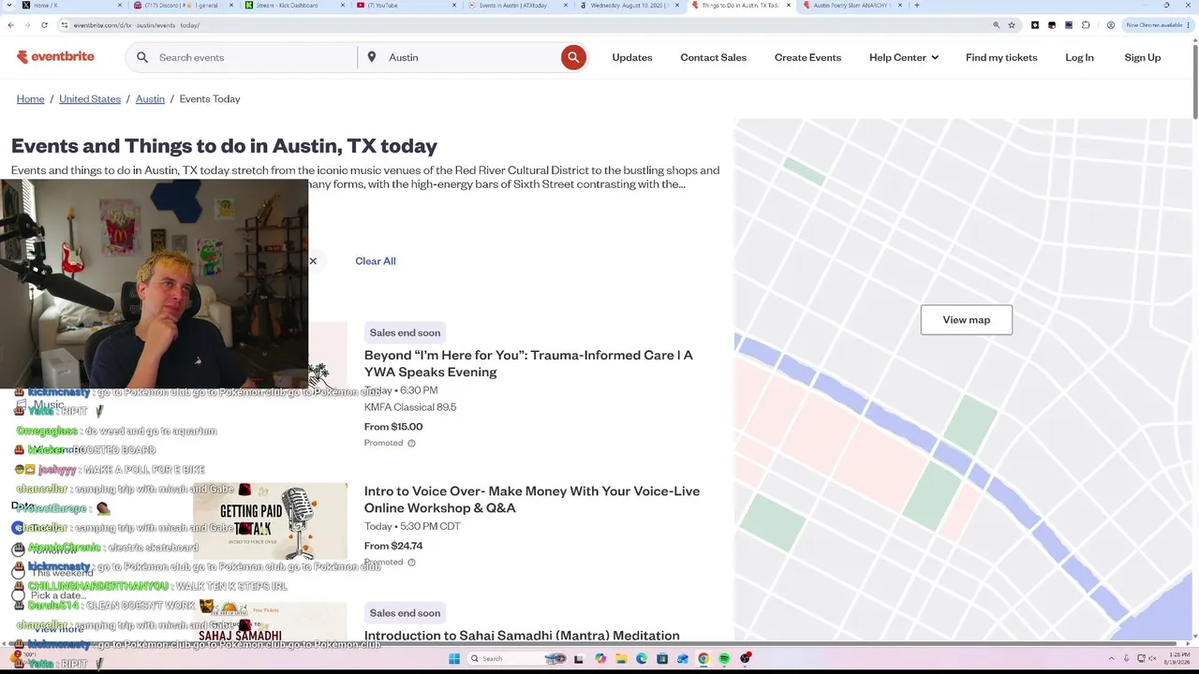Click the Home breadcrumb link
This screenshot has width=1199, height=674.
[30, 98]
